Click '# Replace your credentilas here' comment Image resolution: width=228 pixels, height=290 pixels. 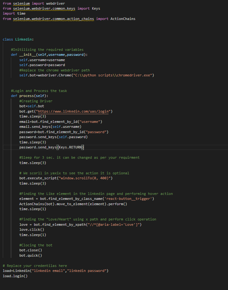click(x=35, y=266)
